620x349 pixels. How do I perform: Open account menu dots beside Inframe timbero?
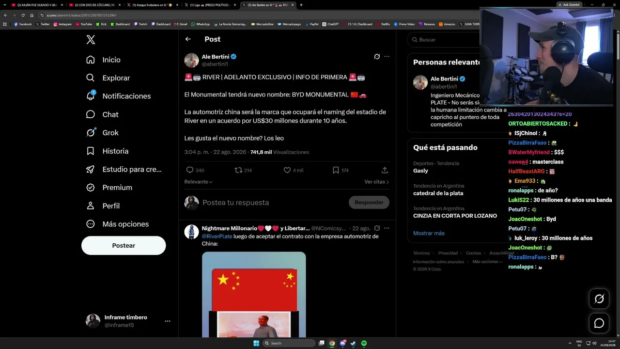tap(168, 321)
